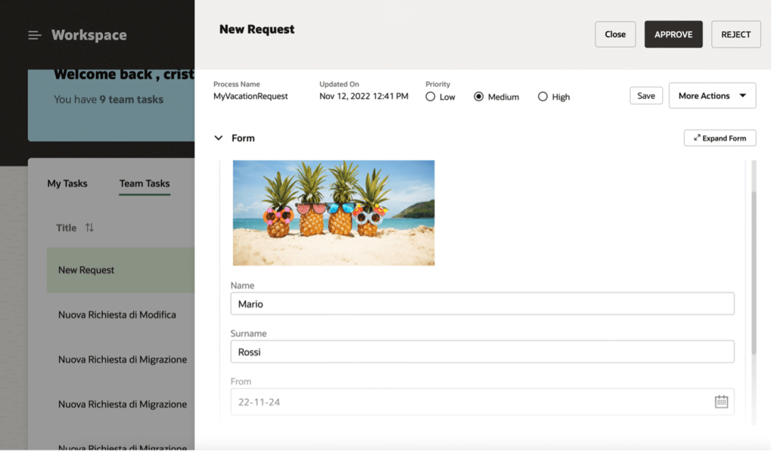Open the hamburger navigation menu

34,36
